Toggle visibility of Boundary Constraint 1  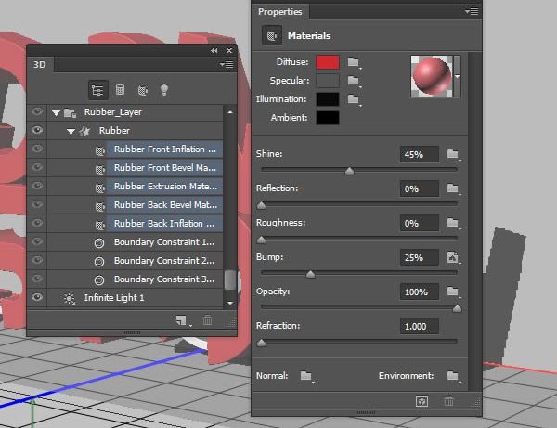click(x=37, y=242)
